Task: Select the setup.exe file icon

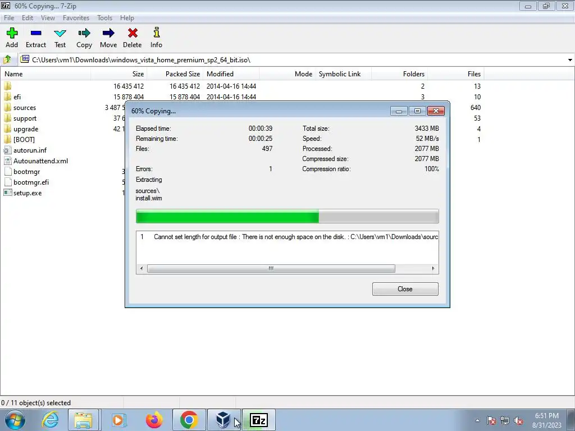Action: click(7, 193)
